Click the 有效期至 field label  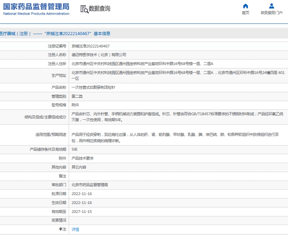coord(59,212)
